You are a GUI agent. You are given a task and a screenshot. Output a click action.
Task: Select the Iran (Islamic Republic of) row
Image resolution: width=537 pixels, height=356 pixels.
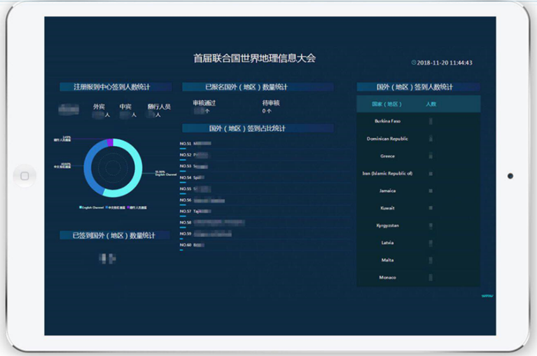click(x=418, y=174)
